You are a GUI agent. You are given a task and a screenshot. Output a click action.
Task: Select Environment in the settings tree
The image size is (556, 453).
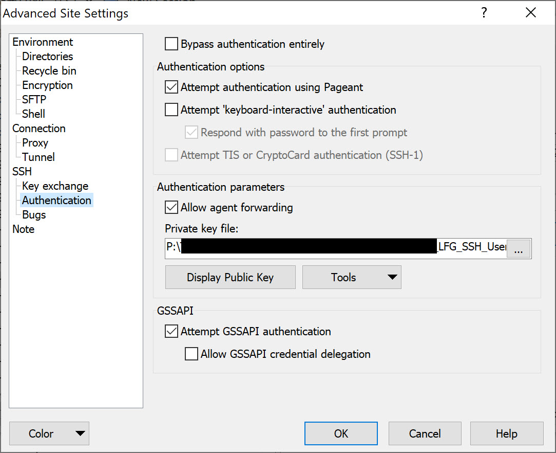pos(43,42)
